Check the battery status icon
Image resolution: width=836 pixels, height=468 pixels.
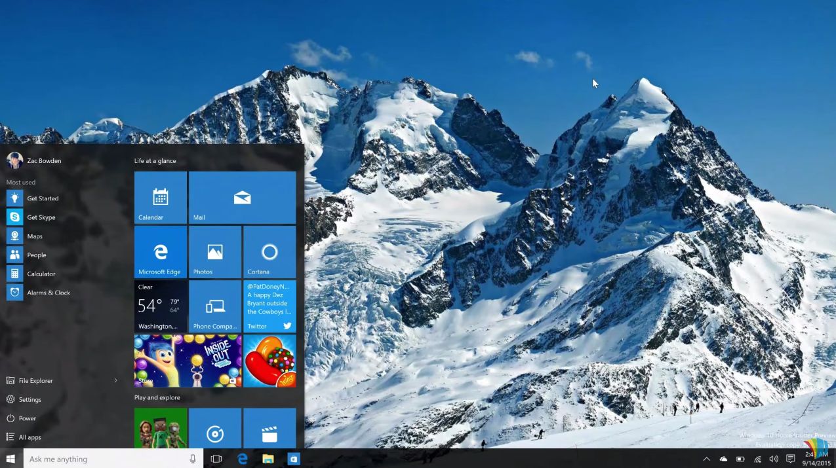740,459
